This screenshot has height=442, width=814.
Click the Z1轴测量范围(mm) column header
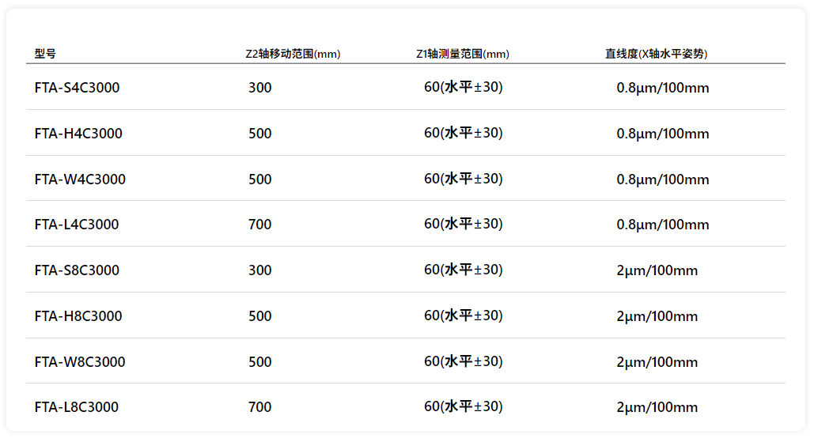[463, 54]
